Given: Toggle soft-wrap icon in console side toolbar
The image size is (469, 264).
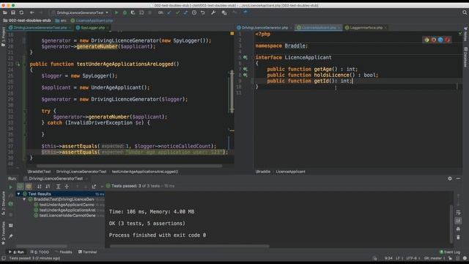Looking at the screenshot, I should (458, 212).
